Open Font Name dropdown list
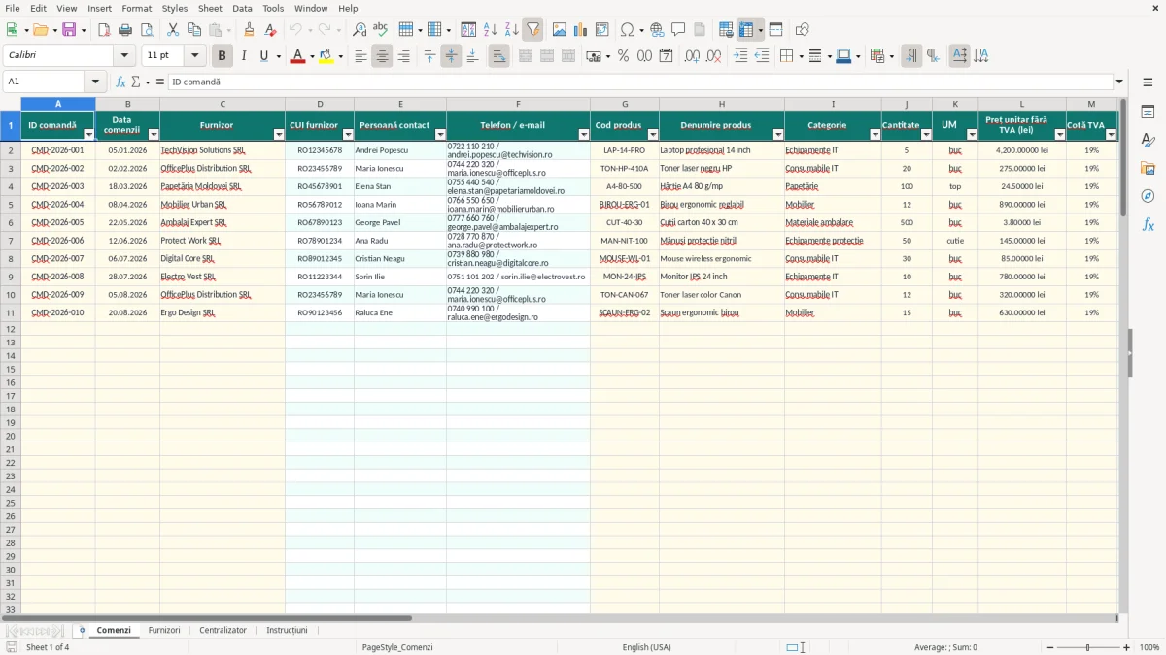The image size is (1166, 655). 124,56
